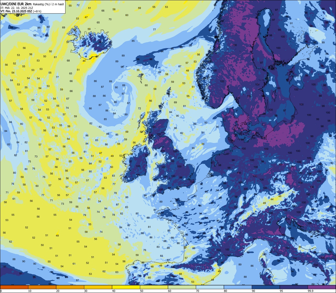Click the 20–30 amber legend swatch
This screenshot has height=293, width=336.
[70, 287]
